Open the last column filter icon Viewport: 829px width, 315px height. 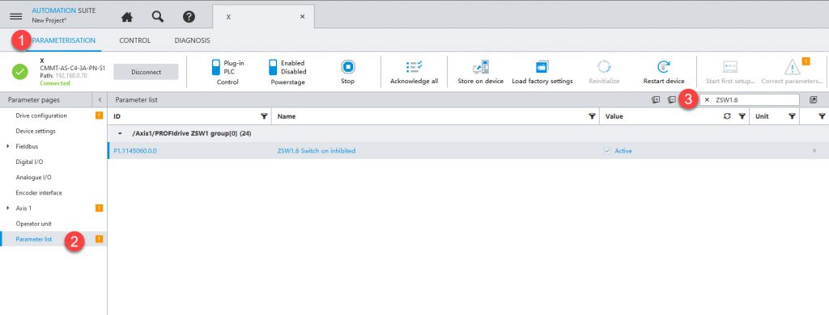(822, 116)
